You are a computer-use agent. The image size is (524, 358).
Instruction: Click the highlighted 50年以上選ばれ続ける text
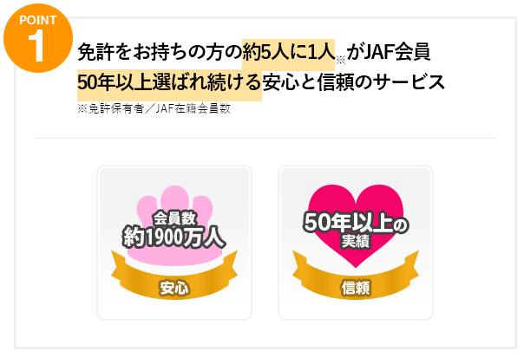(169, 83)
